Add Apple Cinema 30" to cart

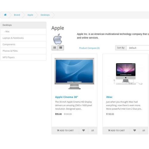point(65,131)
